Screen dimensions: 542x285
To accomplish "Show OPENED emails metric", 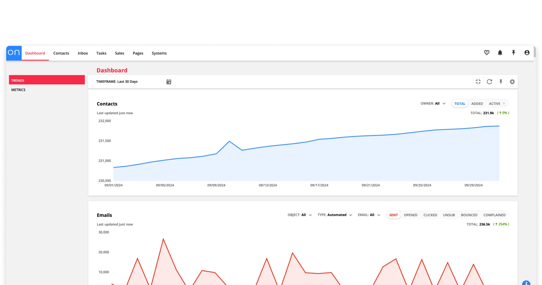I will pos(411,215).
